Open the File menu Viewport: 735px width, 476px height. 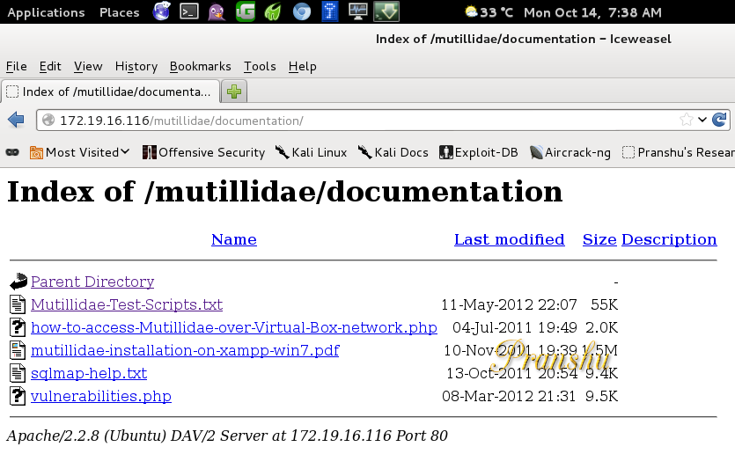point(17,67)
